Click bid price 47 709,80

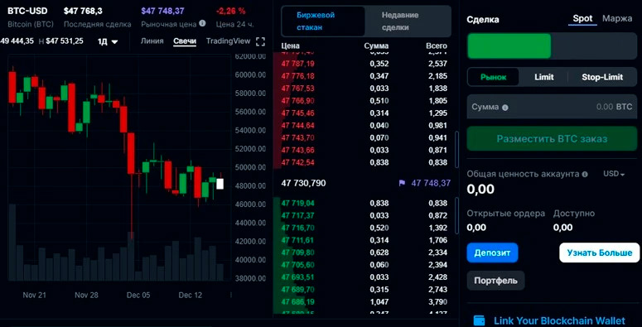297,252
